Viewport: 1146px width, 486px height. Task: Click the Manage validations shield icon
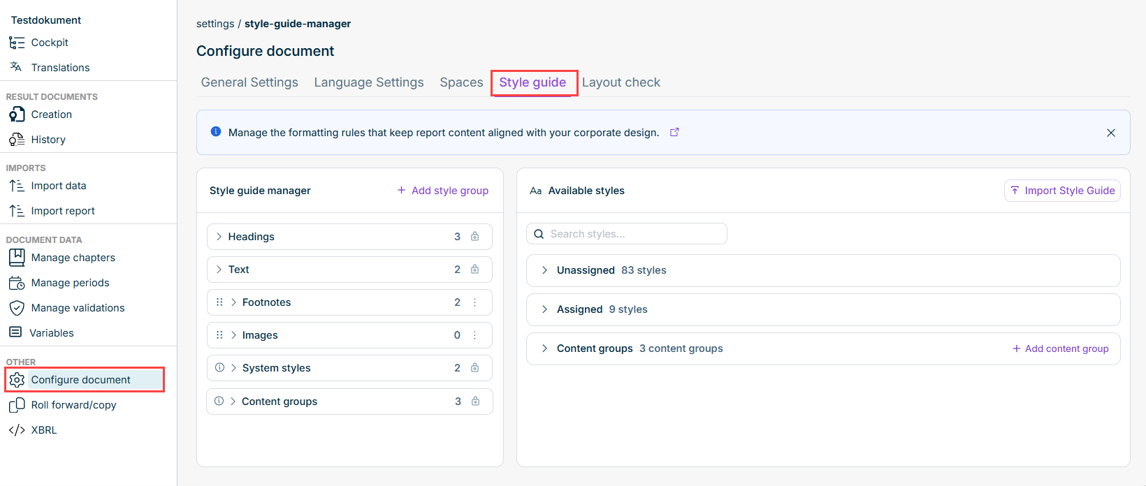pos(17,308)
